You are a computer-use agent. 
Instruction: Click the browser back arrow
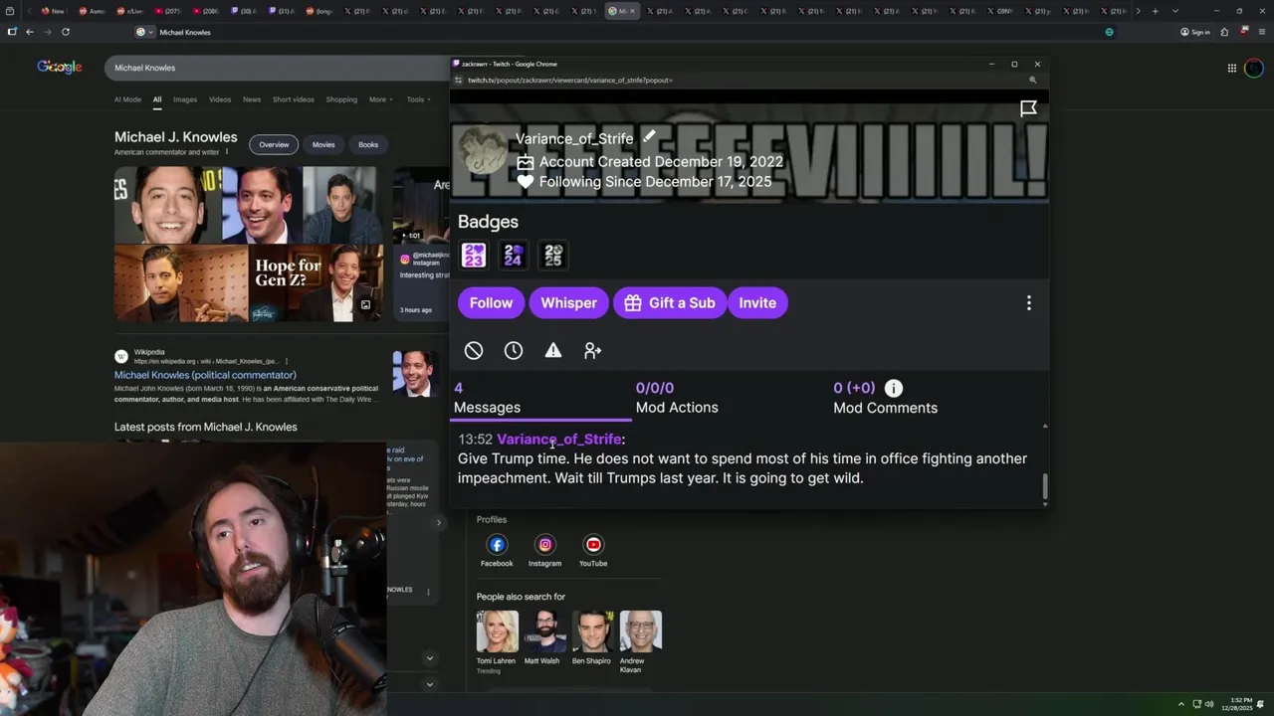30,32
